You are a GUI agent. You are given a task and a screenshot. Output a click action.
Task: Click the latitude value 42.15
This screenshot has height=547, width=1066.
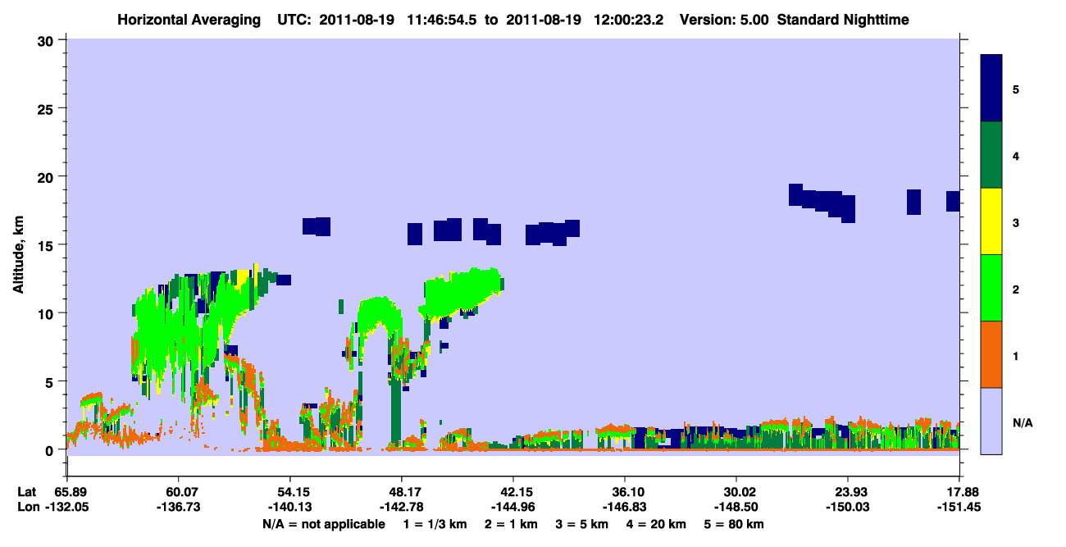coord(512,492)
